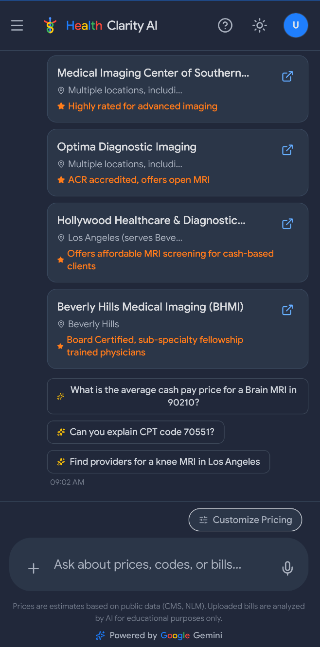Open the help question mark icon

click(x=225, y=25)
